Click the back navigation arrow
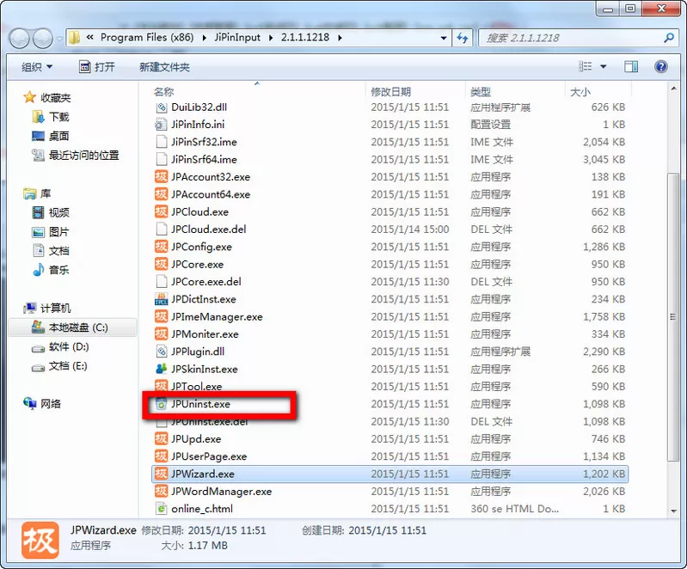The image size is (687, 569). [x=20, y=39]
